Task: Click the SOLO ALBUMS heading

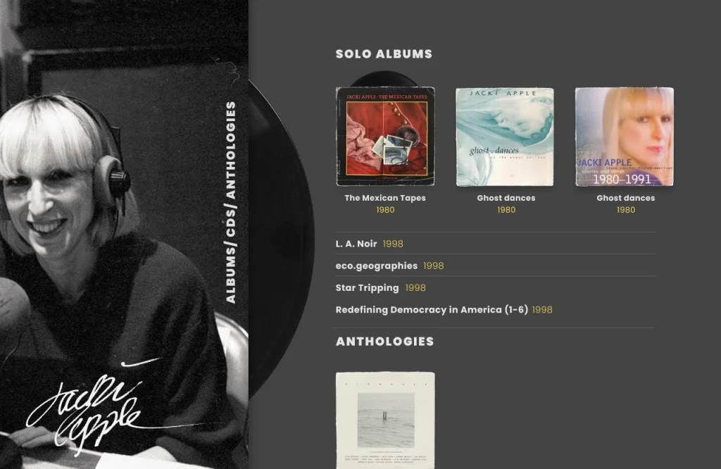Action: (384, 54)
